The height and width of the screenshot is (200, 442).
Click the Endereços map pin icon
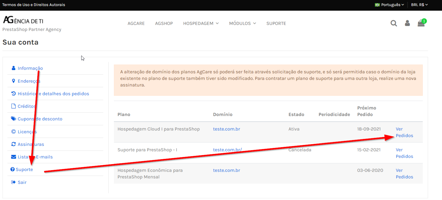[x=14, y=81]
